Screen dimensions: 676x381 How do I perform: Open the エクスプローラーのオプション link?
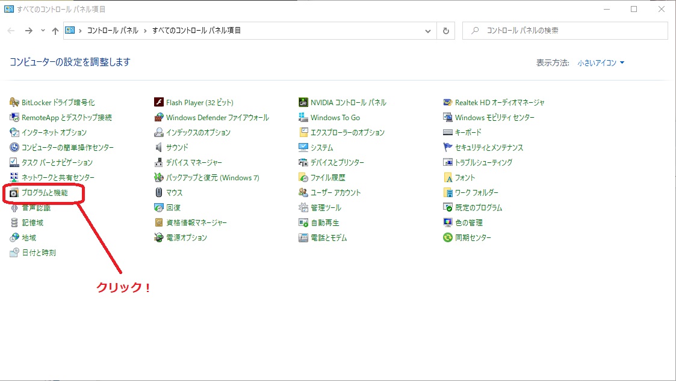pyautogui.click(x=347, y=133)
